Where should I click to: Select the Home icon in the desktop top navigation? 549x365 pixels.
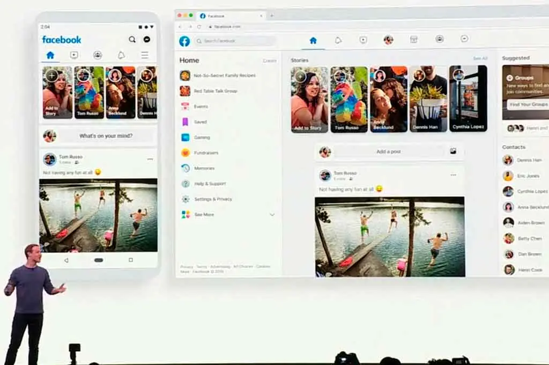click(x=313, y=41)
